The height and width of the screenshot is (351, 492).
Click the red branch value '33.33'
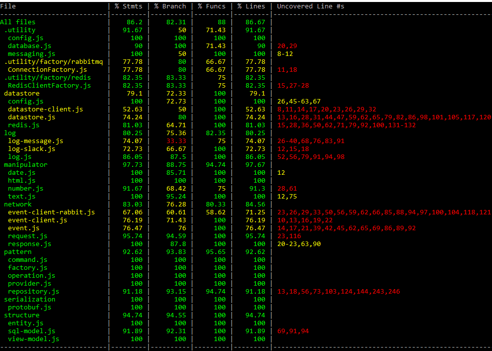pos(176,141)
